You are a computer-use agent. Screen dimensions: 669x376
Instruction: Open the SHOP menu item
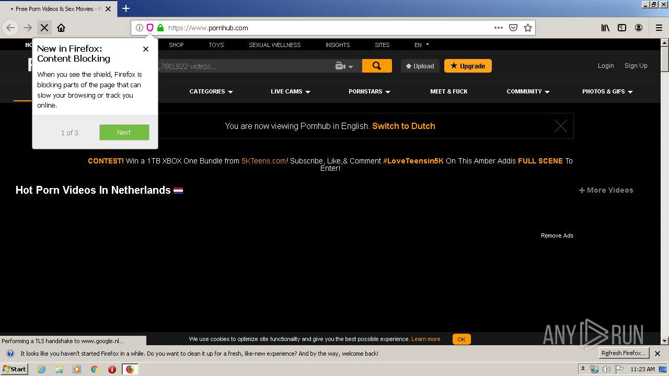click(176, 45)
